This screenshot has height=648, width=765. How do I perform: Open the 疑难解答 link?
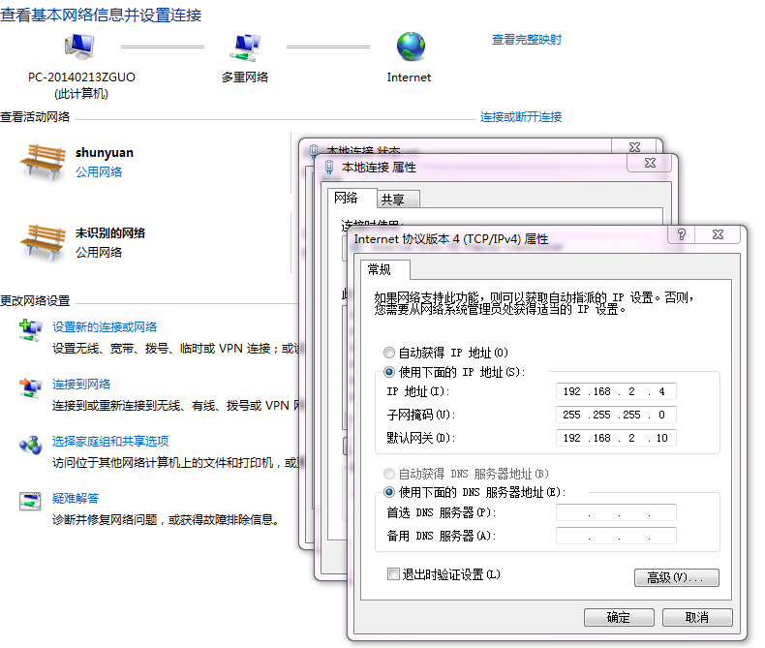click(76, 498)
